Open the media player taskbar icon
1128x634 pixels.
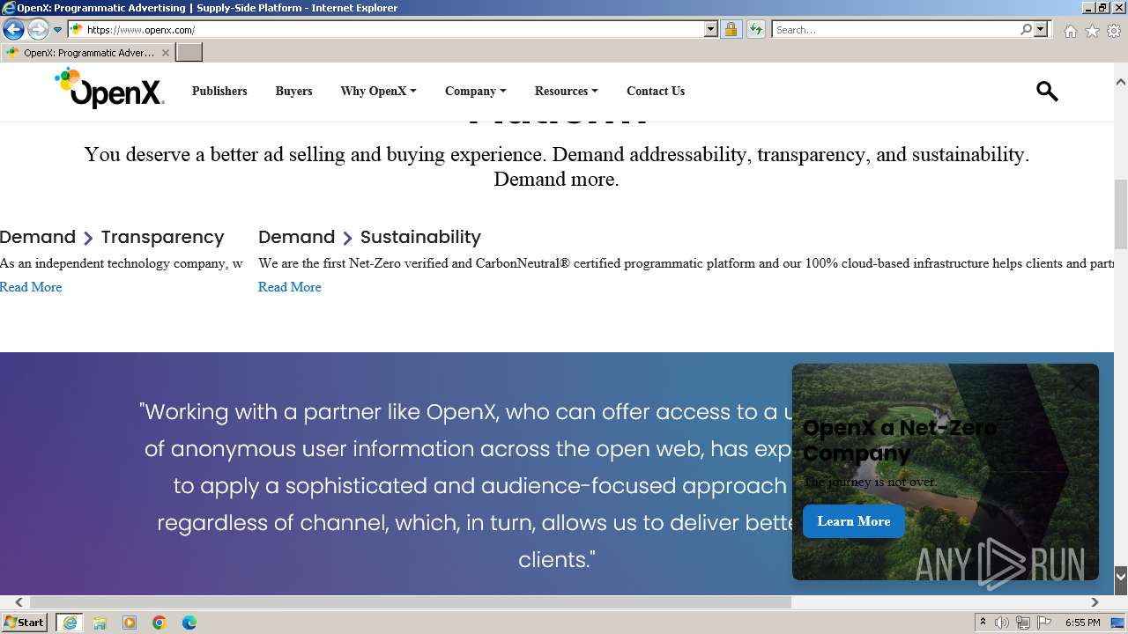(x=130, y=623)
